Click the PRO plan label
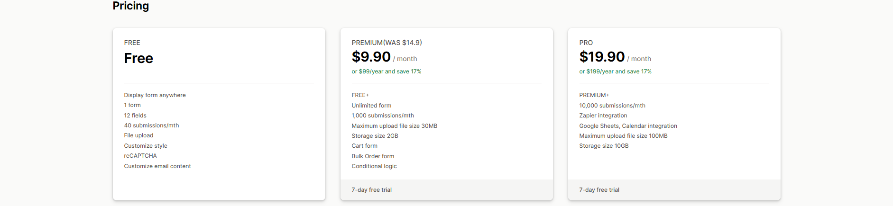The image size is (893, 206). pos(586,43)
